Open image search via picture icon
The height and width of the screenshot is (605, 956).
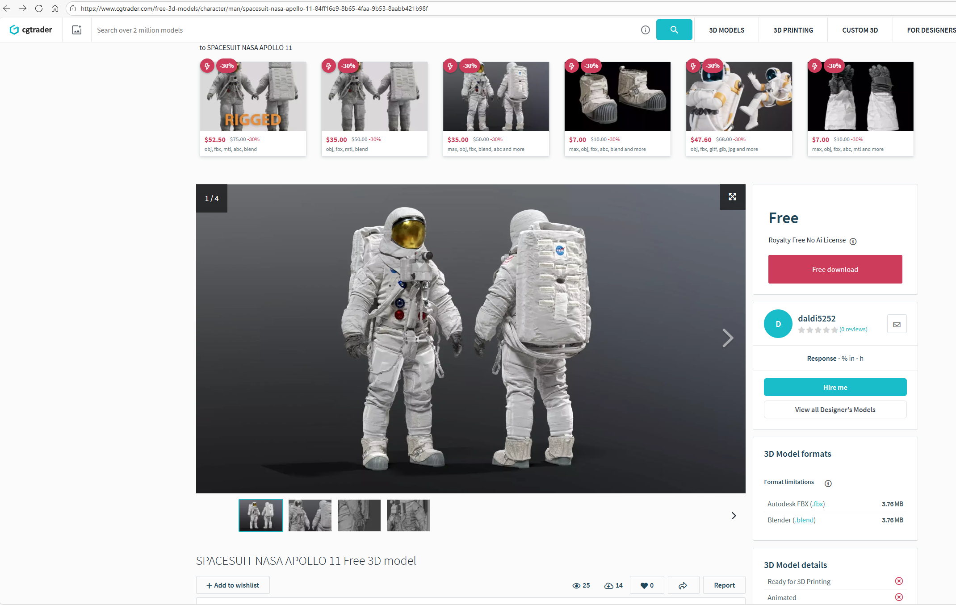[77, 30]
